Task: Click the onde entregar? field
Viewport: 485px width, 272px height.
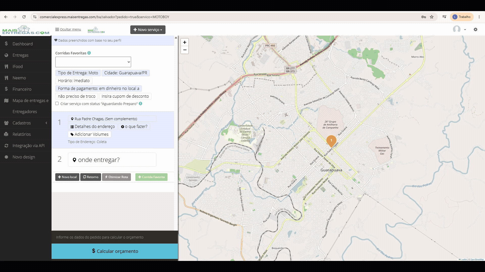Action: point(112,160)
